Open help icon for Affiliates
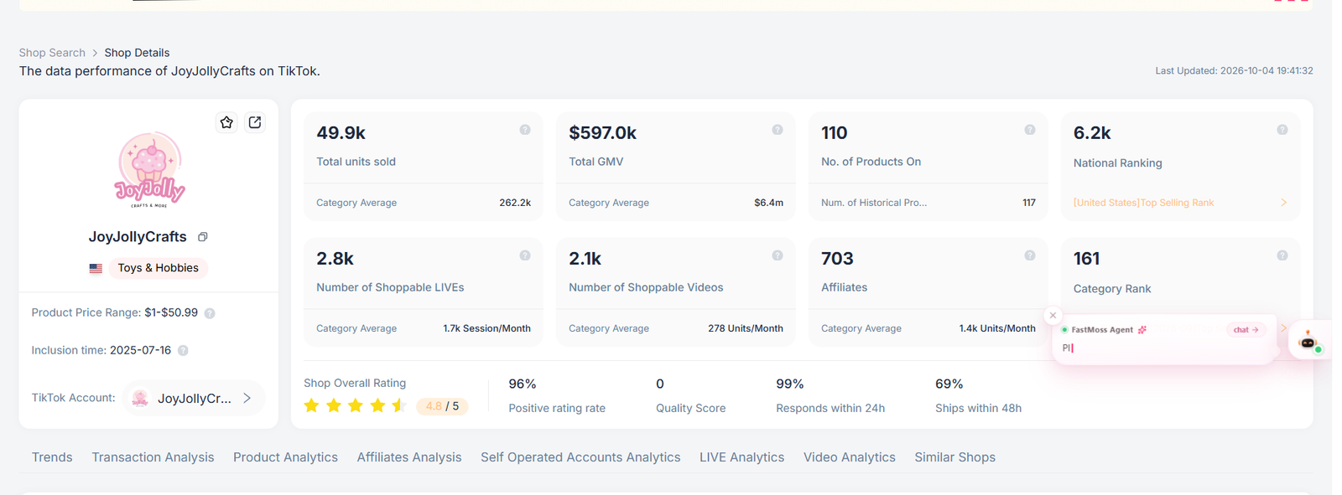Screen dimensions: 1342x495 pyautogui.click(x=1030, y=255)
